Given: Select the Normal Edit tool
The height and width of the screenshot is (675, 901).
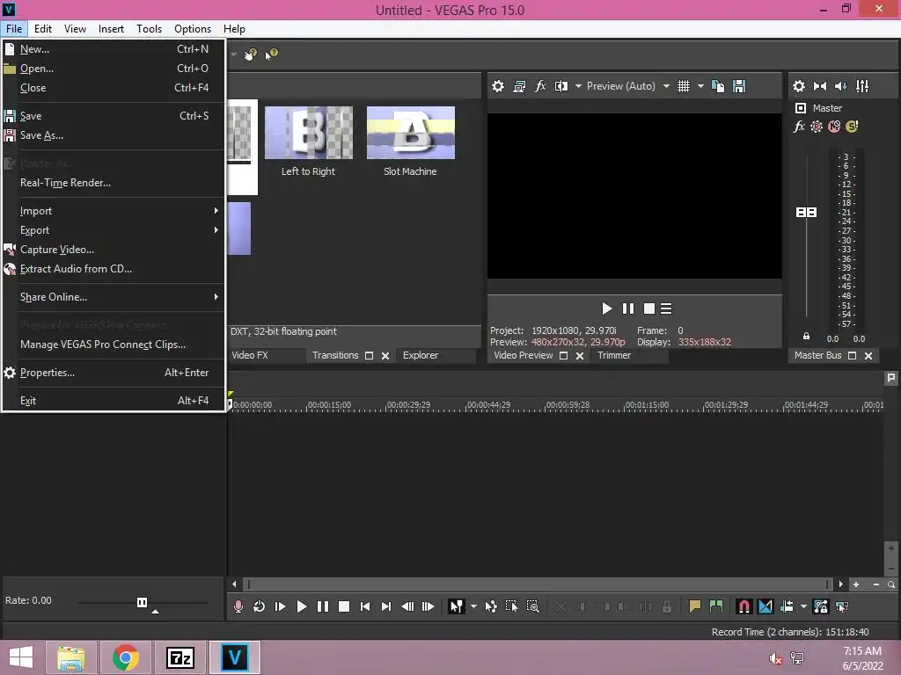Looking at the screenshot, I should [457, 606].
